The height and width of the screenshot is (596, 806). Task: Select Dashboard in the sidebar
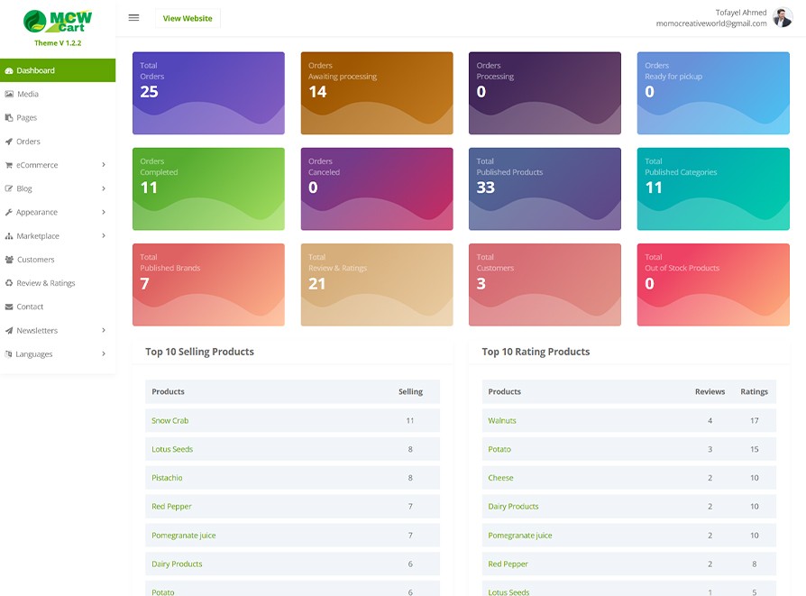36,70
